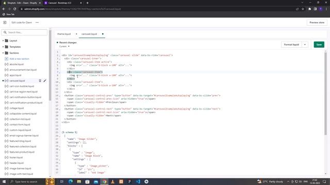The image size is (330, 185).
Task: Delete the carousel.liquid file with the trash icon
Action: (40, 81)
